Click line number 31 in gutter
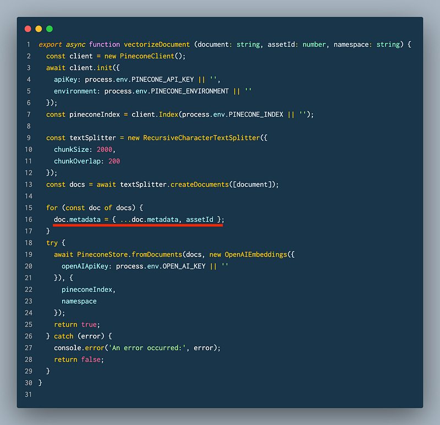The height and width of the screenshot is (425, 440). [x=29, y=395]
